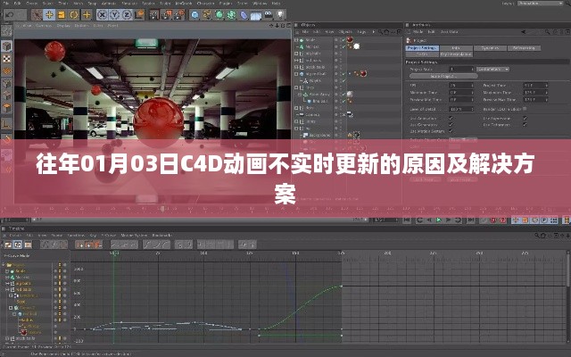The width and height of the screenshot is (571, 357).
Task: Click the Render to Picture Viewer icon
Action: pos(167,15)
